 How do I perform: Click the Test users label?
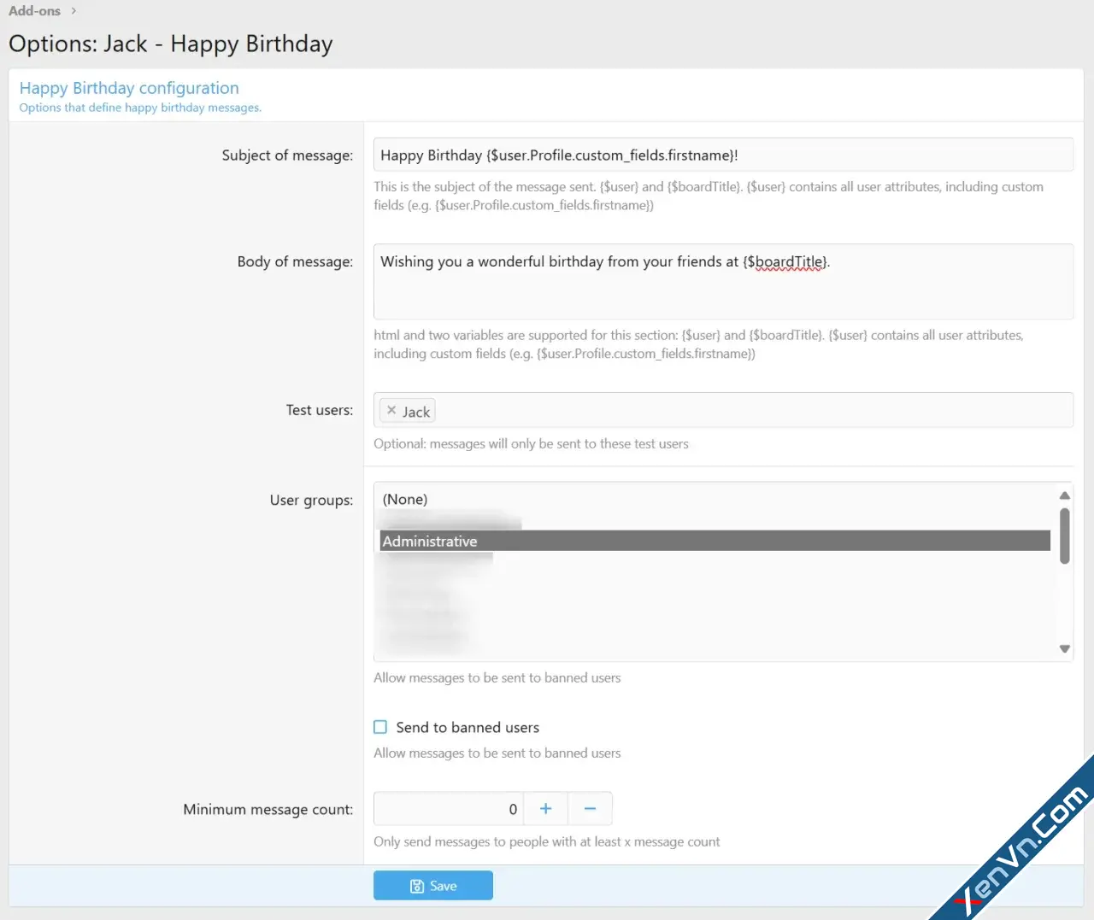click(320, 410)
